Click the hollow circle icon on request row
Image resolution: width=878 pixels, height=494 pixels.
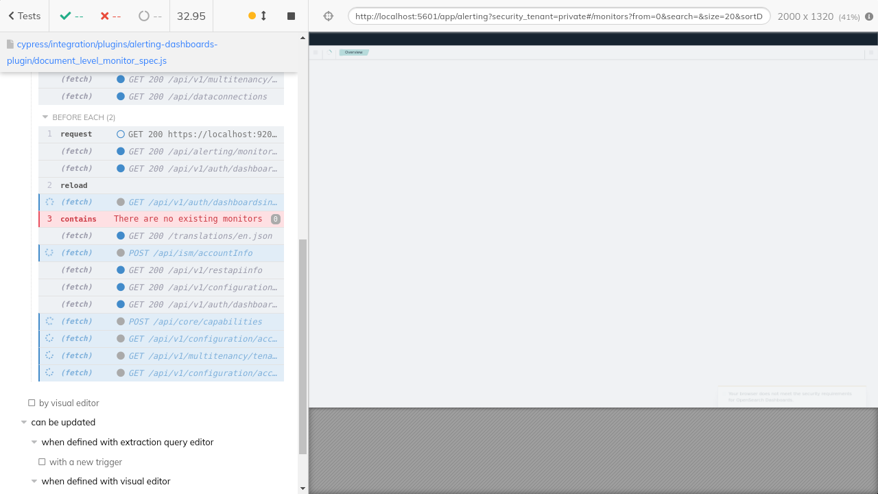[x=121, y=134]
